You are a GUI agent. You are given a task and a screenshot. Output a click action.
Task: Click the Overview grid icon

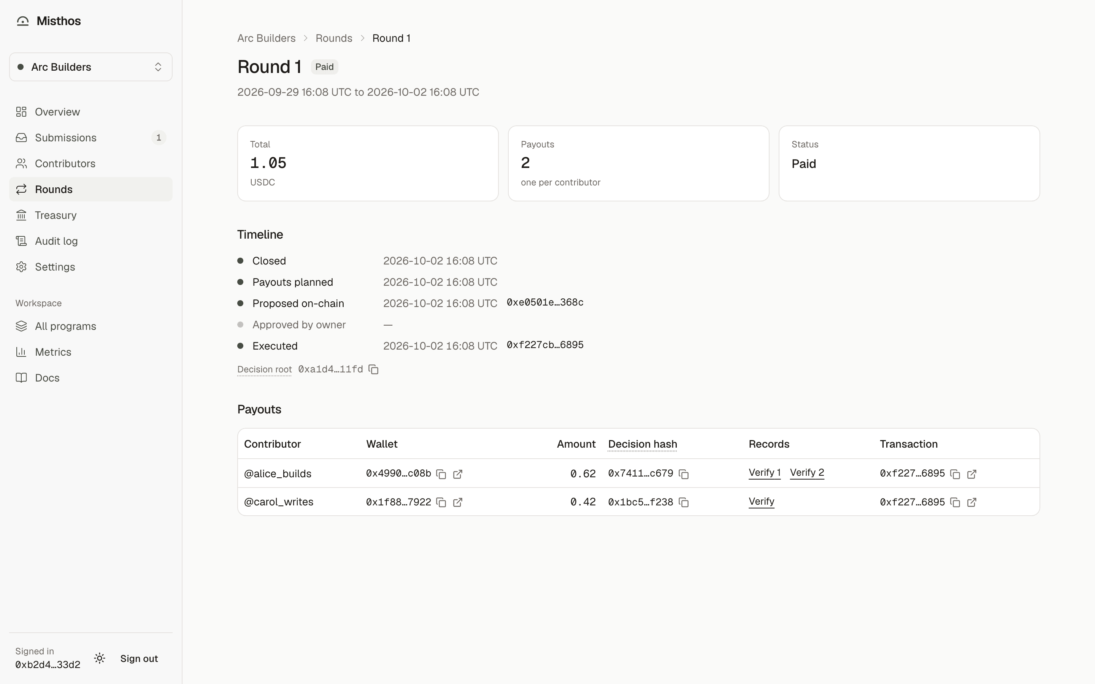[x=21, y=112]
